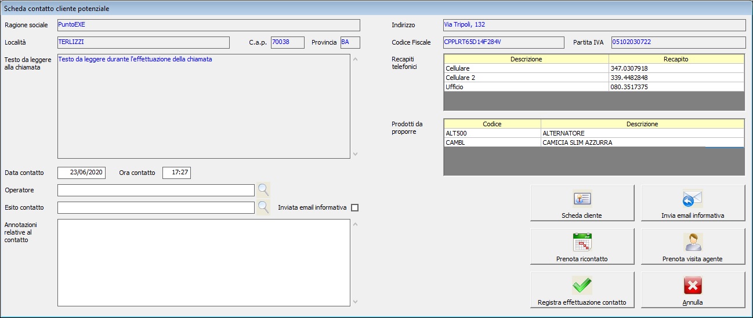Screen dimensions: 753x318
Task: Click the Recapito column header
Action: [676, 59]
